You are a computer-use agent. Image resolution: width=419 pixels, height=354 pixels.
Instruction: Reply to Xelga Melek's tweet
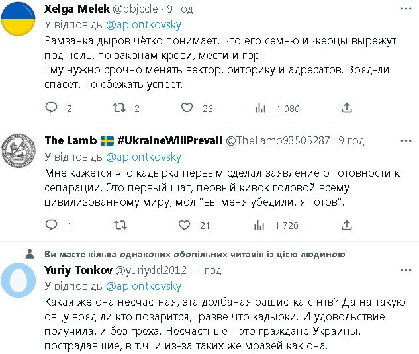point(51,108)
